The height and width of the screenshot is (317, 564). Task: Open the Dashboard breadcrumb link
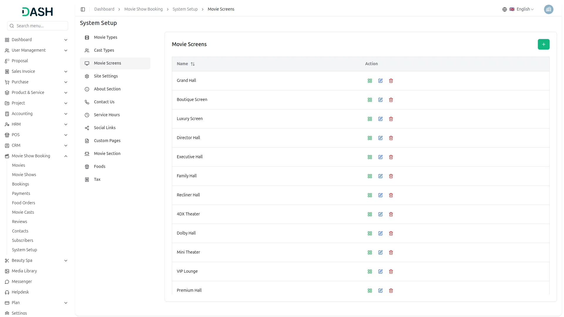pos(104,9)
